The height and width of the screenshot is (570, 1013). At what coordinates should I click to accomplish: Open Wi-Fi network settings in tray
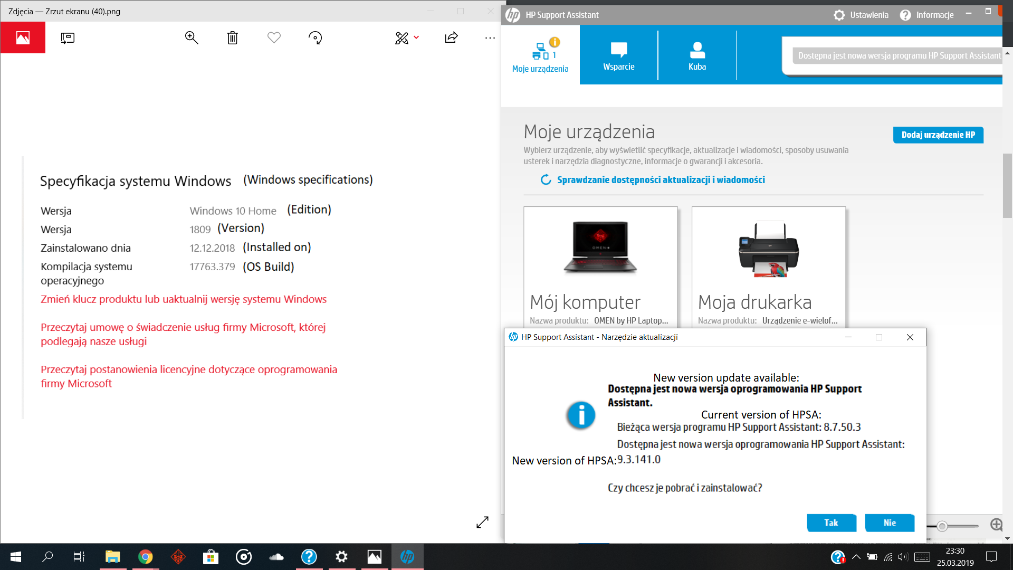tap(888, 557)
